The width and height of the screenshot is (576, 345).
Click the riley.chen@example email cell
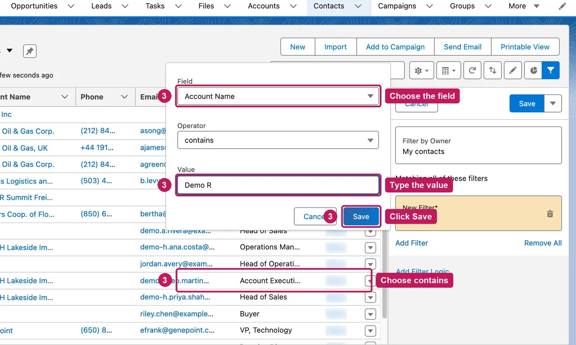point(177,314)
